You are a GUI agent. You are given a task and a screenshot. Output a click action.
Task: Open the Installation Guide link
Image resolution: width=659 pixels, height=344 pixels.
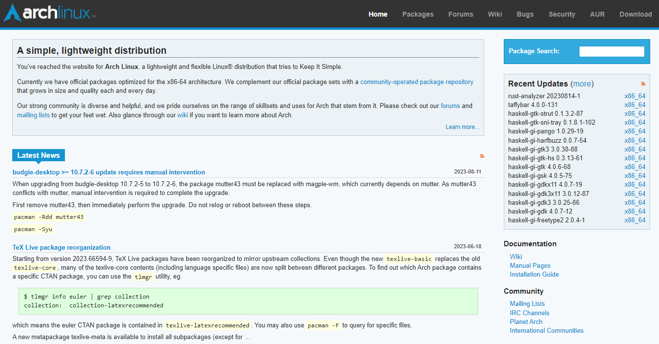535,275
